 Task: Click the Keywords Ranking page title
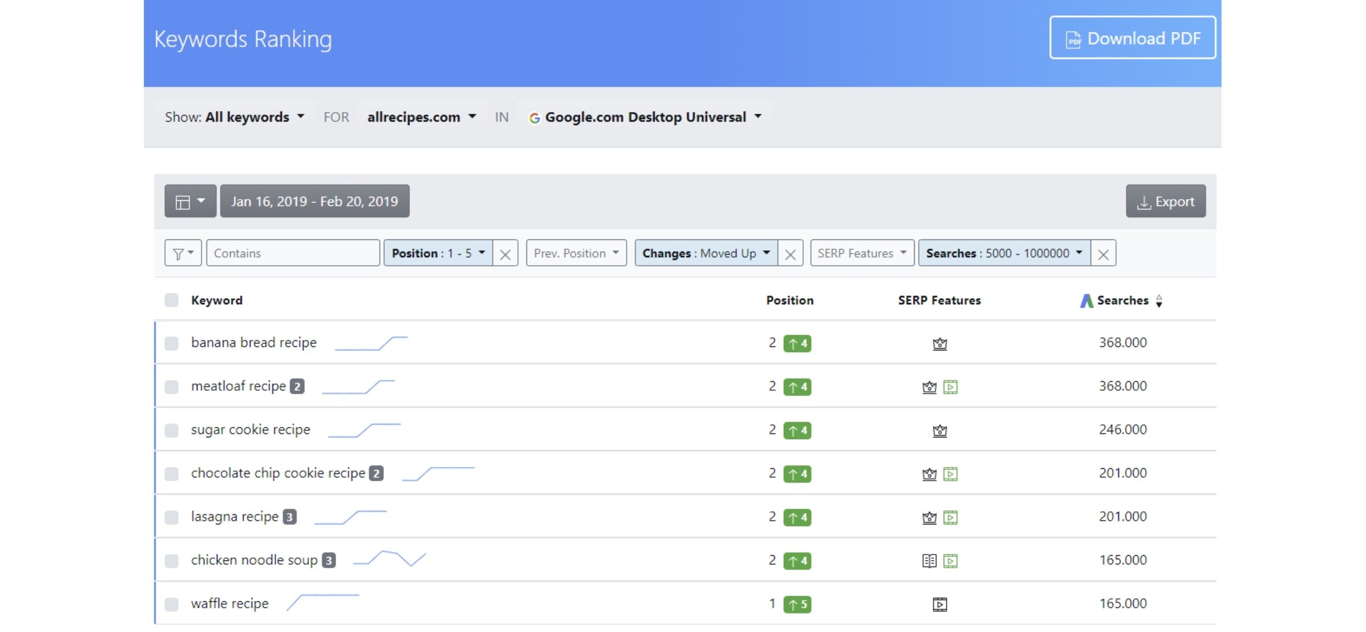click(x=243, y=39)
